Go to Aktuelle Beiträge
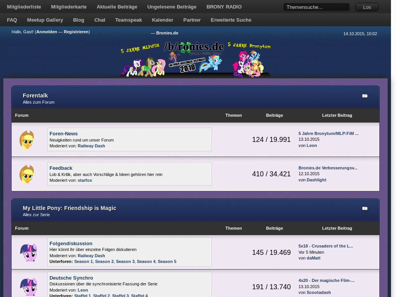 [117, 7]
